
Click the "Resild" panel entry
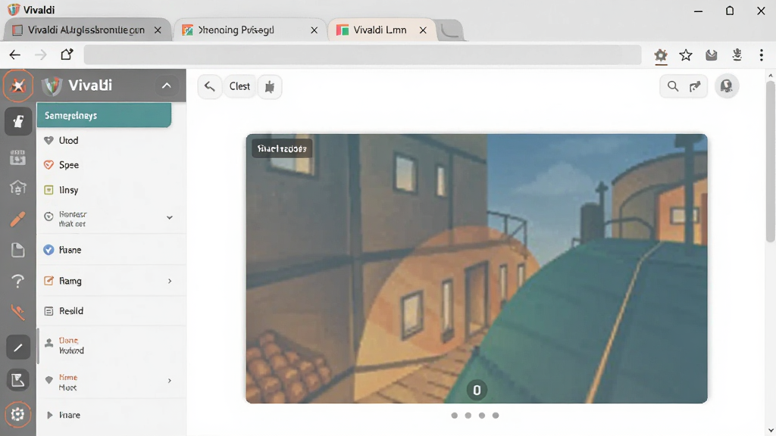pyautogui.click(x=111, y=311)
